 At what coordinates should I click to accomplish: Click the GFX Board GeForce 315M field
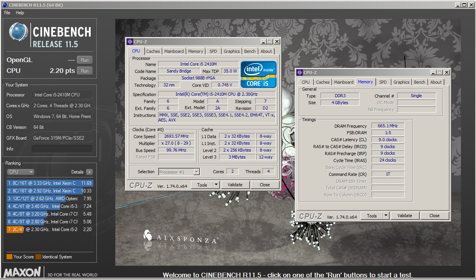[62, 138]
